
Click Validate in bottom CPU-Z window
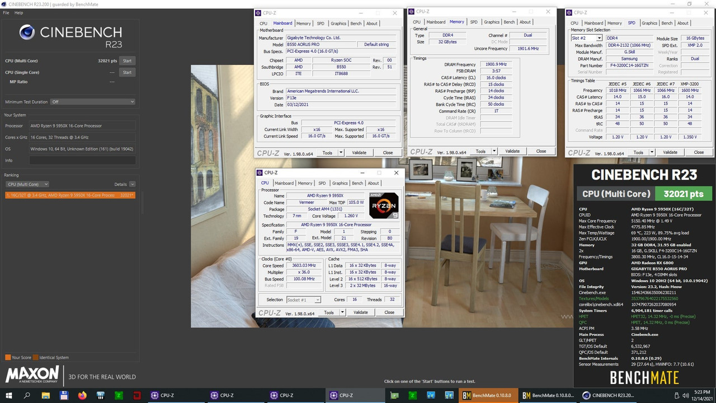pyautogui.click(x=361, y=313)
